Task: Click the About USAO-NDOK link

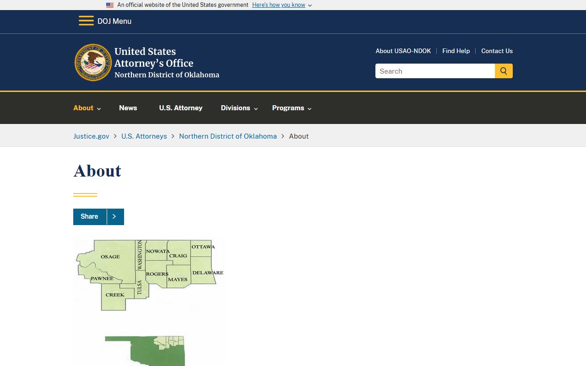Action: [403, 51]
